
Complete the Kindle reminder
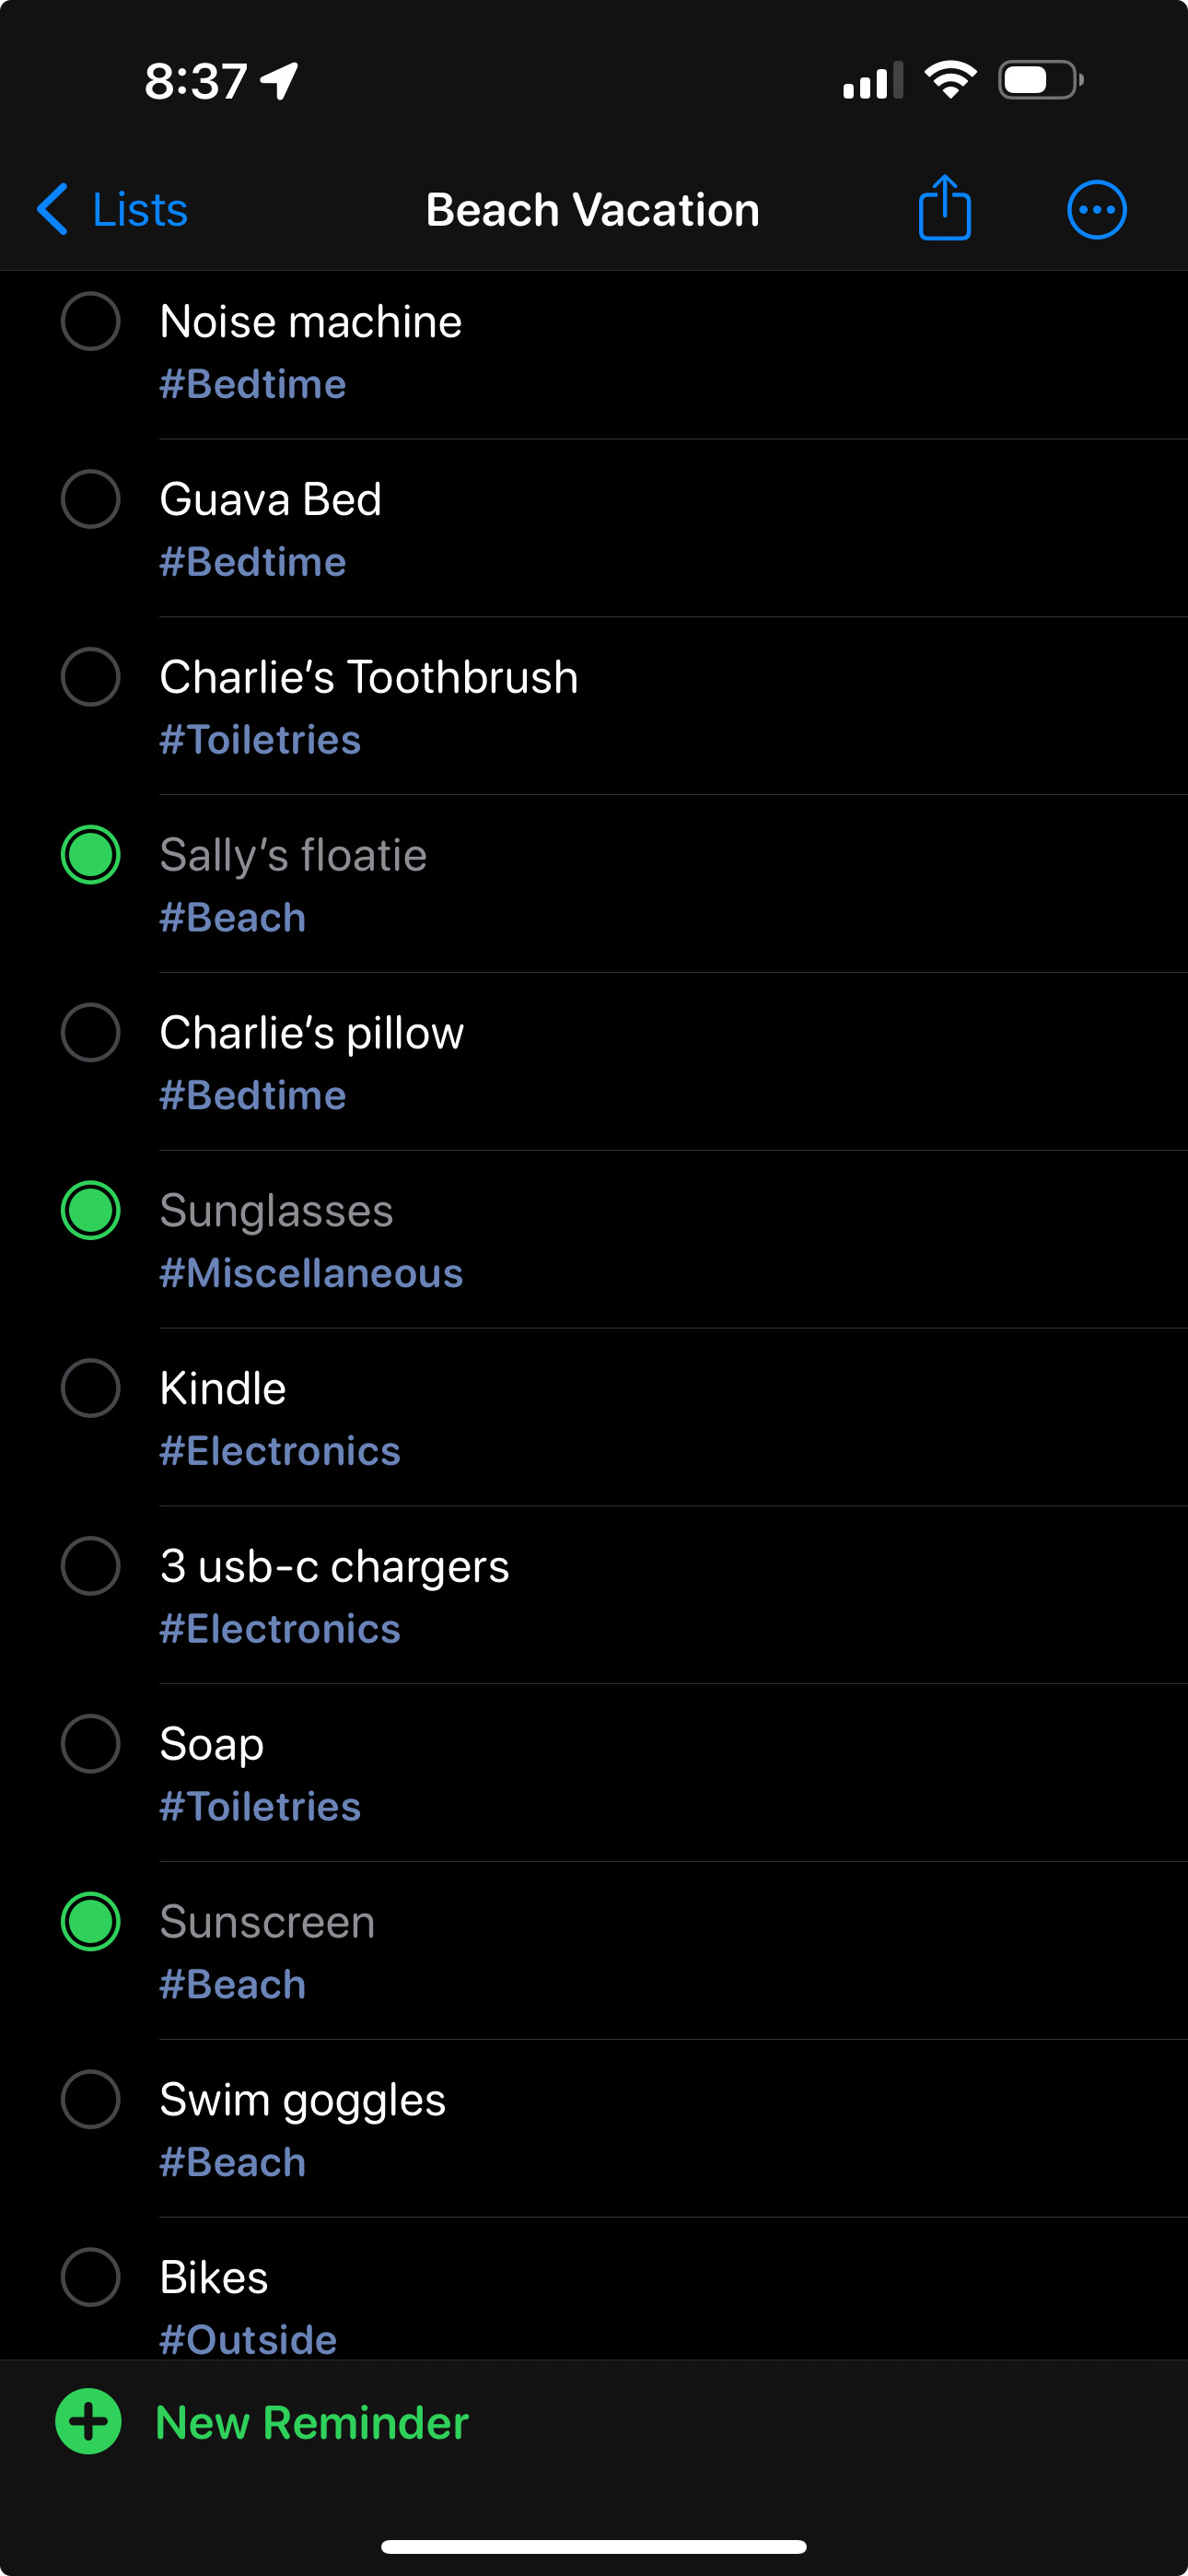pyautogui.click(x=91, y=1388)
